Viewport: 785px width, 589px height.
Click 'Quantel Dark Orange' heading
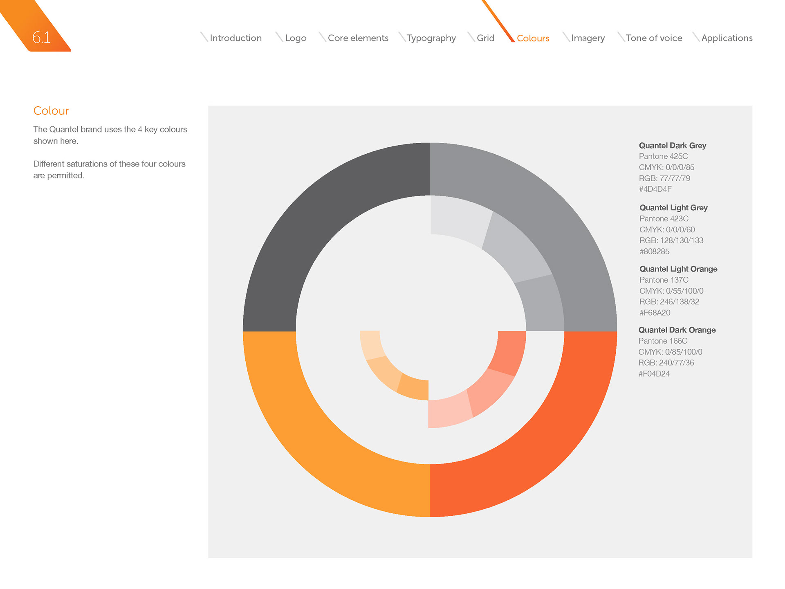[x=677, y=330]
